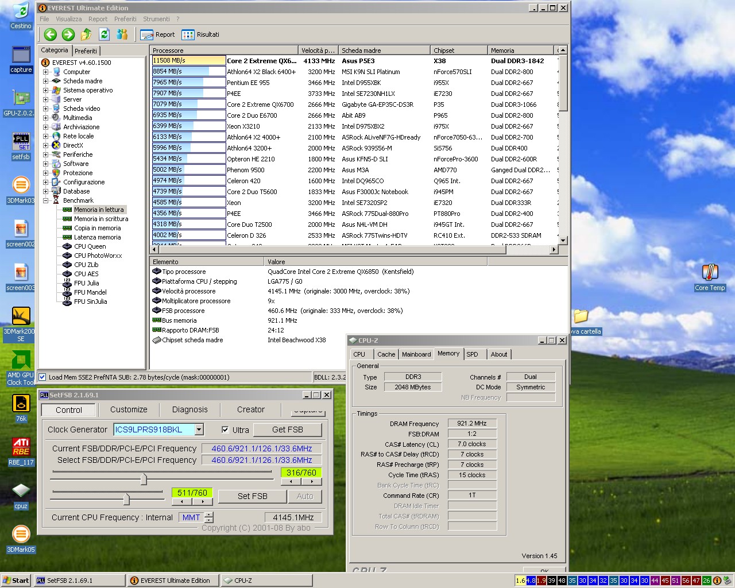Switch to the SPD tab in CPU-Z
735x588 pixels.
point(472,354)
